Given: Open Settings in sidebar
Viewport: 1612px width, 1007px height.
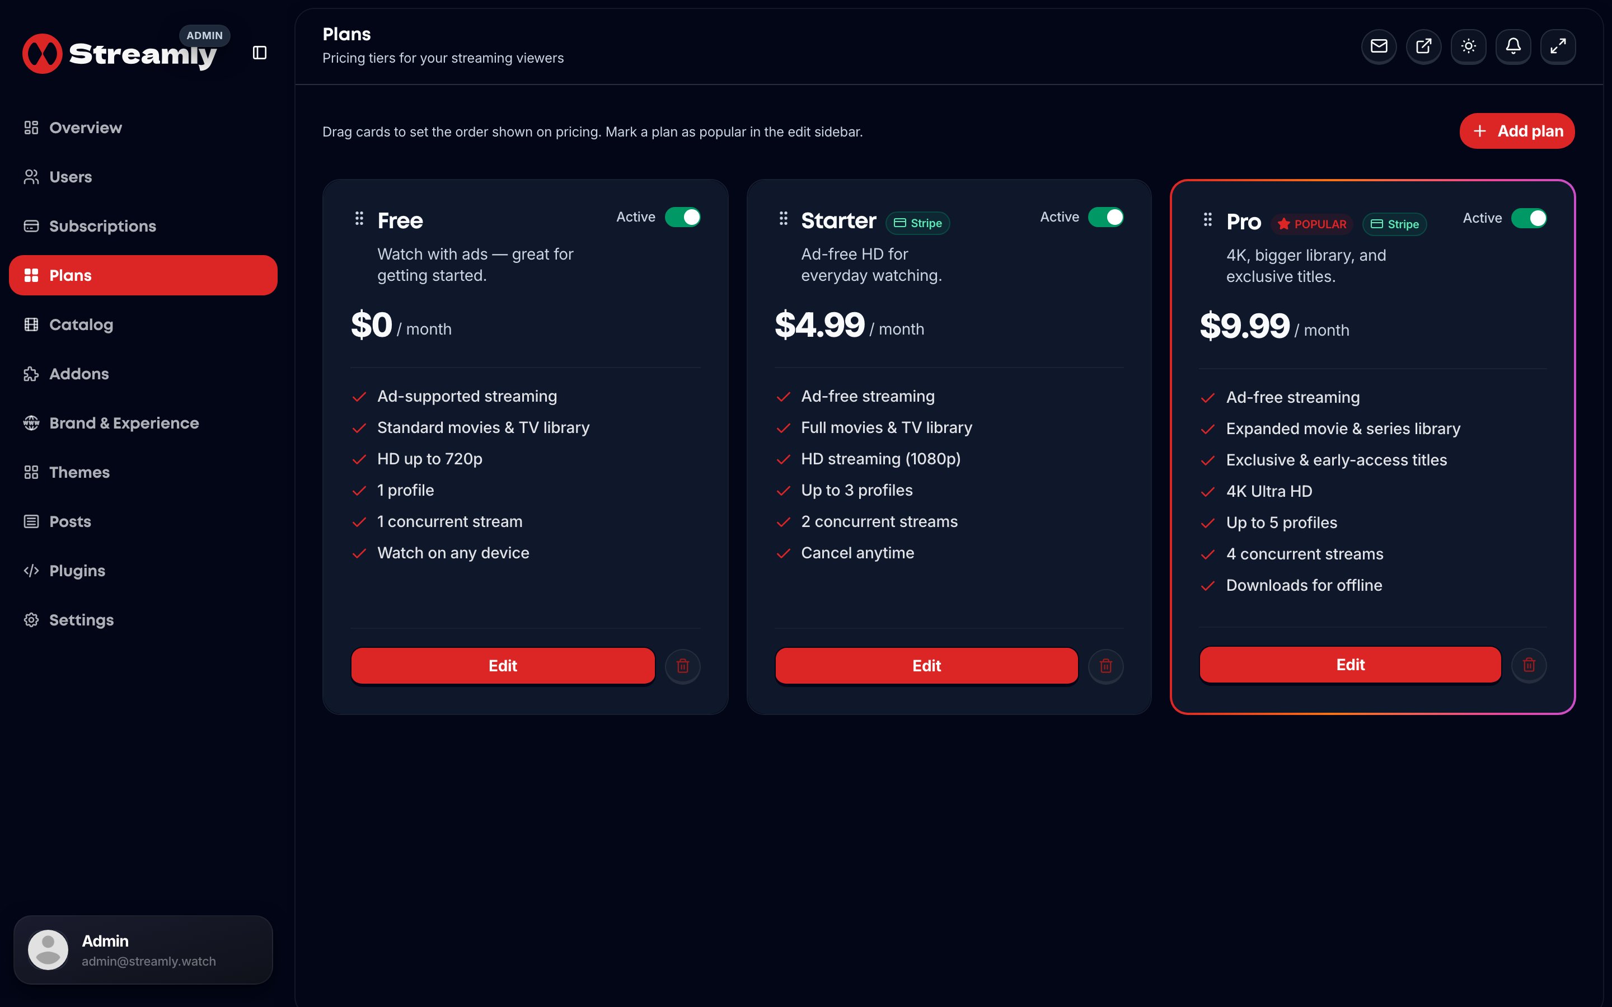Looking at the screenshot, I should [143, 620].
